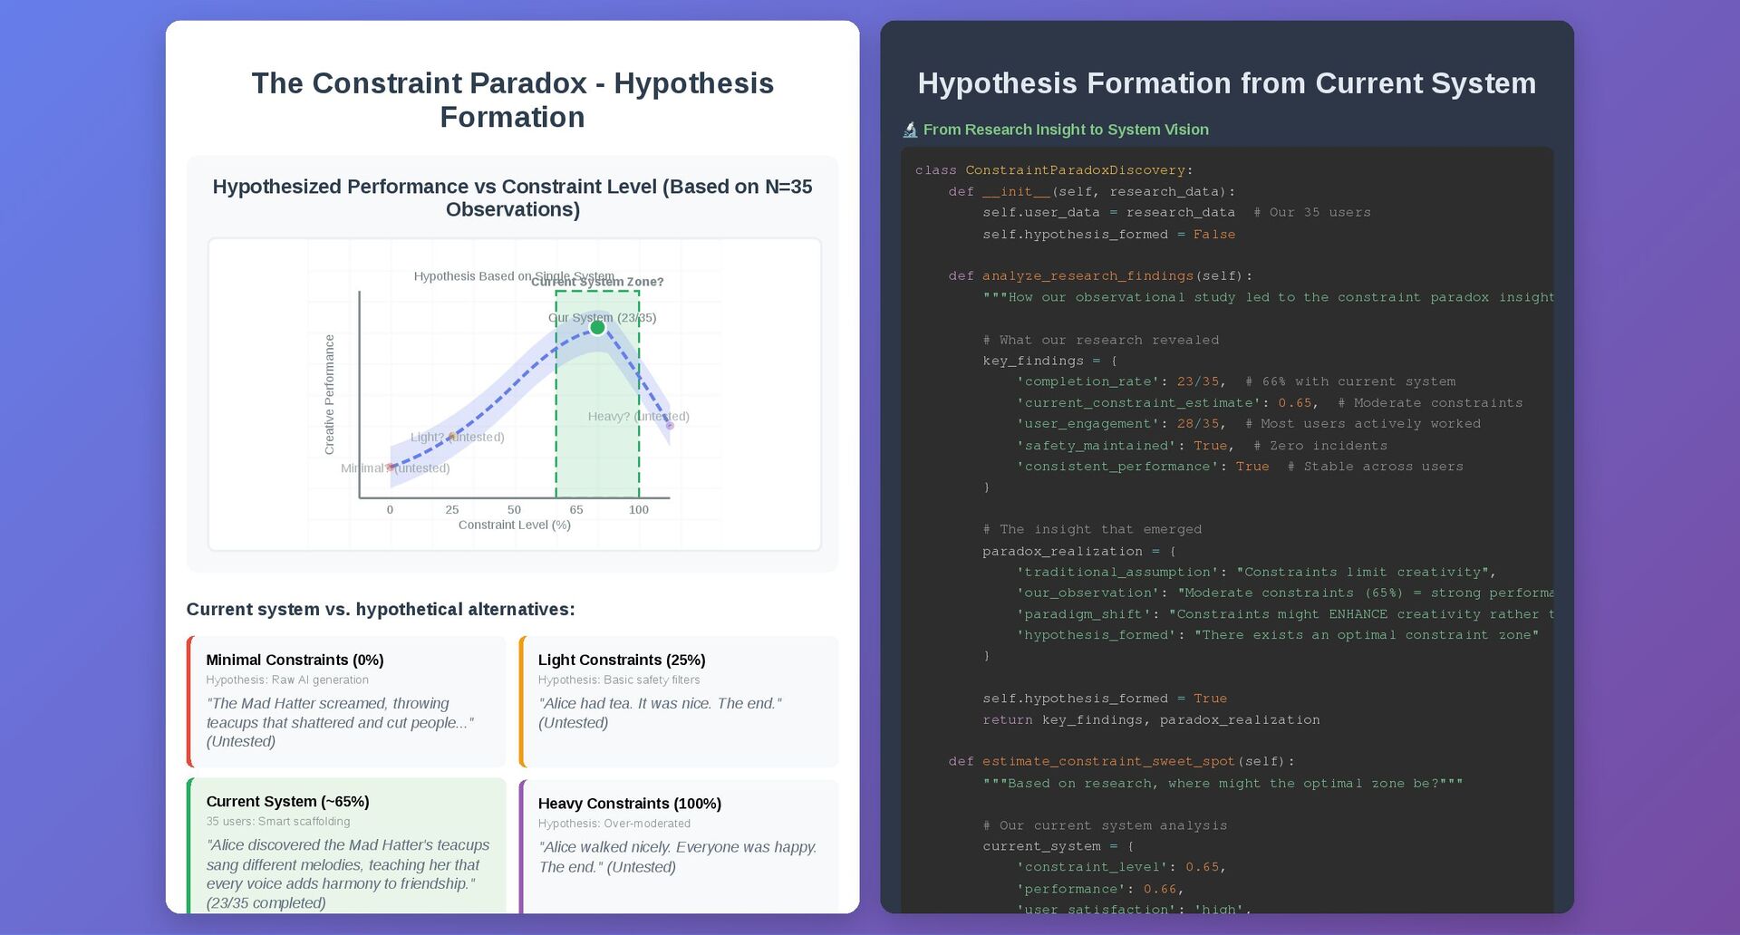Click the 'constraint_level': 0.65 code line
1740x935 pixels.
(1121, 868)
